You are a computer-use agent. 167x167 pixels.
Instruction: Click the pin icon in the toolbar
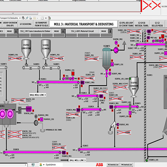click(x=27, y=18)
